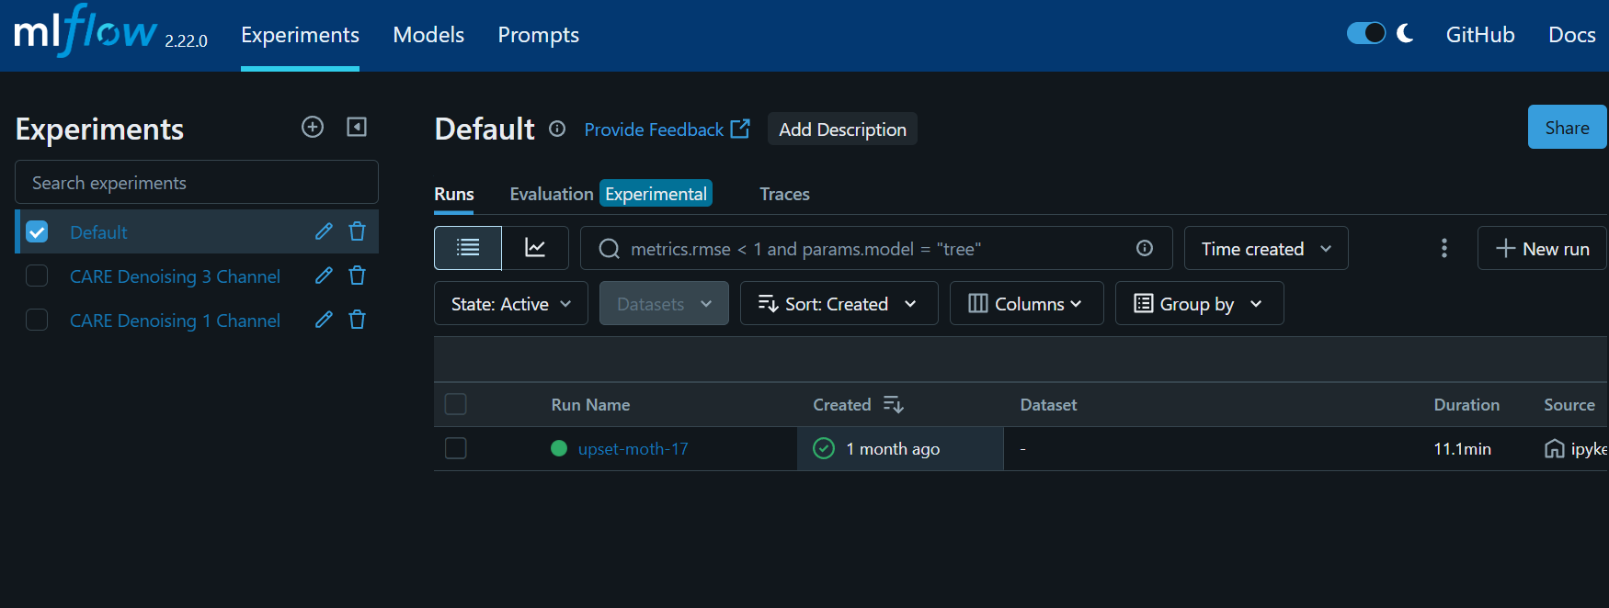Viewport: 1609px width, 608px height.
Task: Delete CARE Denoising 3 Channel experiment
Action: (358, 276)
